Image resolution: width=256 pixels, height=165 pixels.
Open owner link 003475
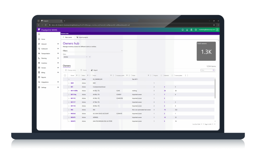(73, 117)
